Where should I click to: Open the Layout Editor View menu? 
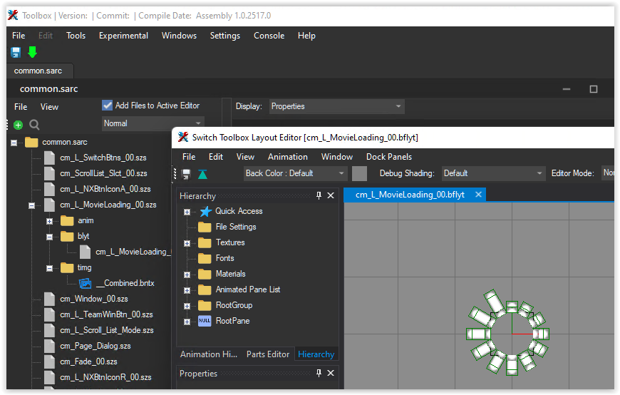point(245,157)
